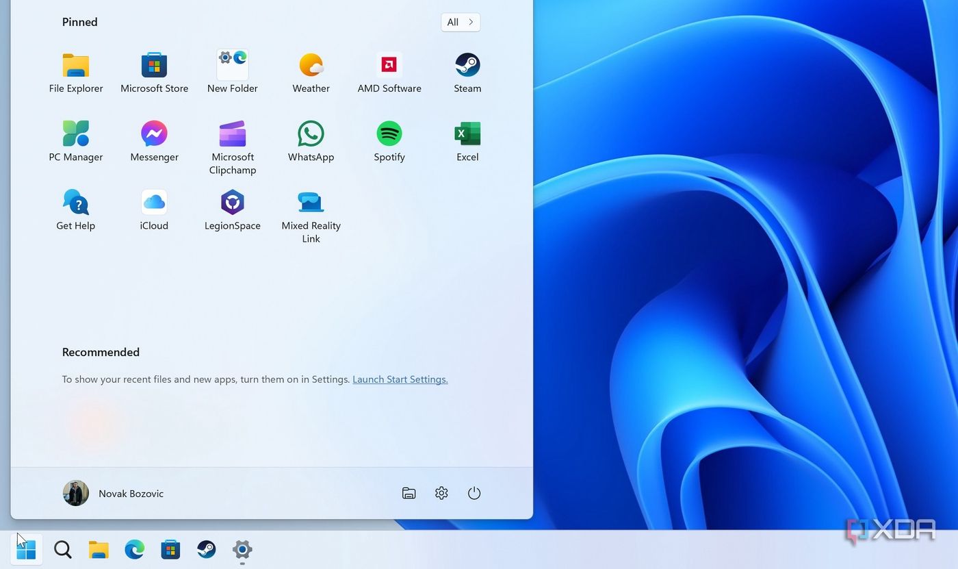Launch Mixed Reality Link
The image size is (958, 569).
click(x=311, y=202)
